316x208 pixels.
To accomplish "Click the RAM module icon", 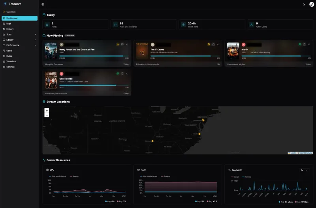I will 139,170.
